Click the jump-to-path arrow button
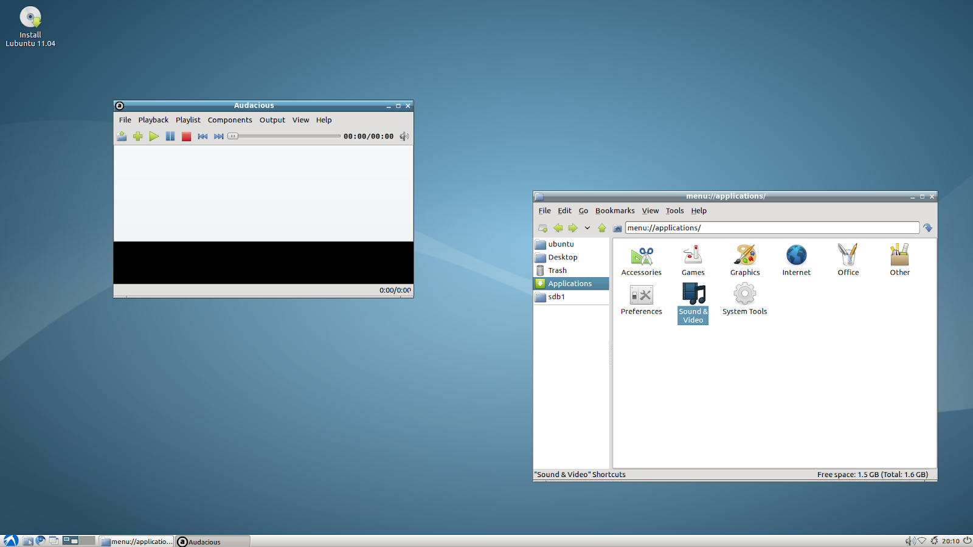Viewport: 973px width, 547px height. point(928,228)
